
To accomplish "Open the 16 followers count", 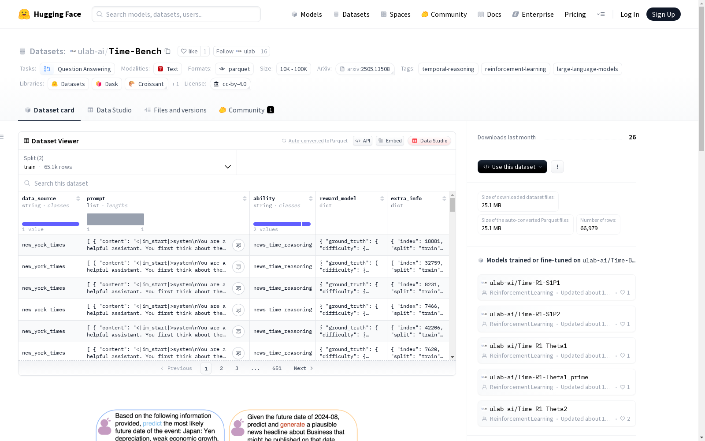I will (x=264, y=51).
